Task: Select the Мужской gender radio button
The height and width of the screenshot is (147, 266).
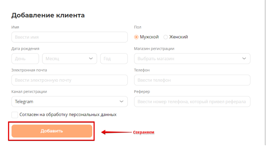Action: pyautogui.click(x=137, y=37)
